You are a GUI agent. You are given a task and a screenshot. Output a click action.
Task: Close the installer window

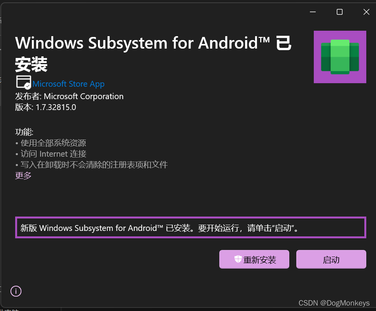point(366,12)
